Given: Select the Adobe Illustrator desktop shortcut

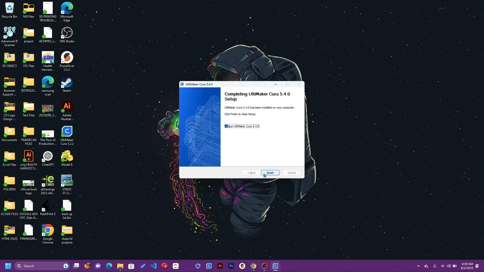Looking at the screenshot, I should [x=67, y=111].
